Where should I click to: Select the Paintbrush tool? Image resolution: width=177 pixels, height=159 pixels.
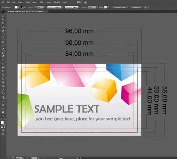coord(3,46)
